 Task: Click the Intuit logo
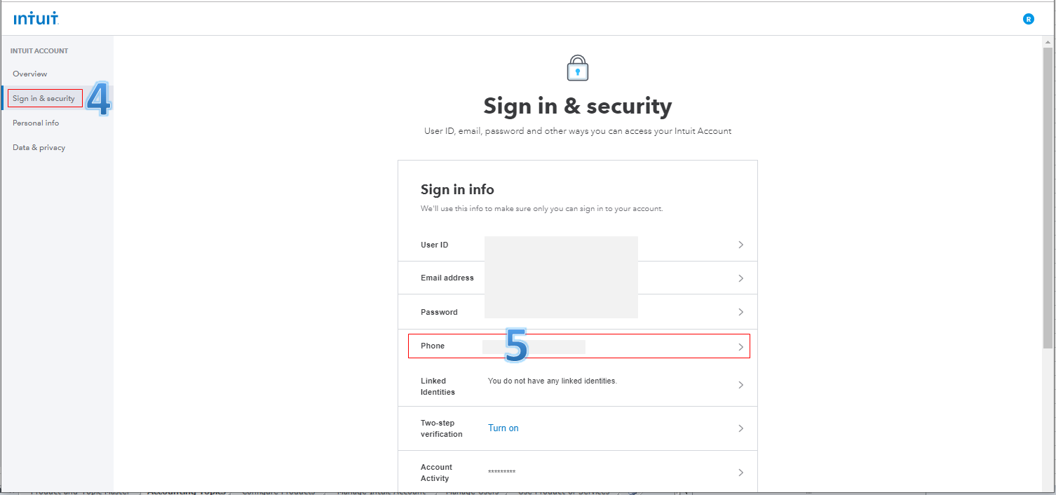pos(36,19)
